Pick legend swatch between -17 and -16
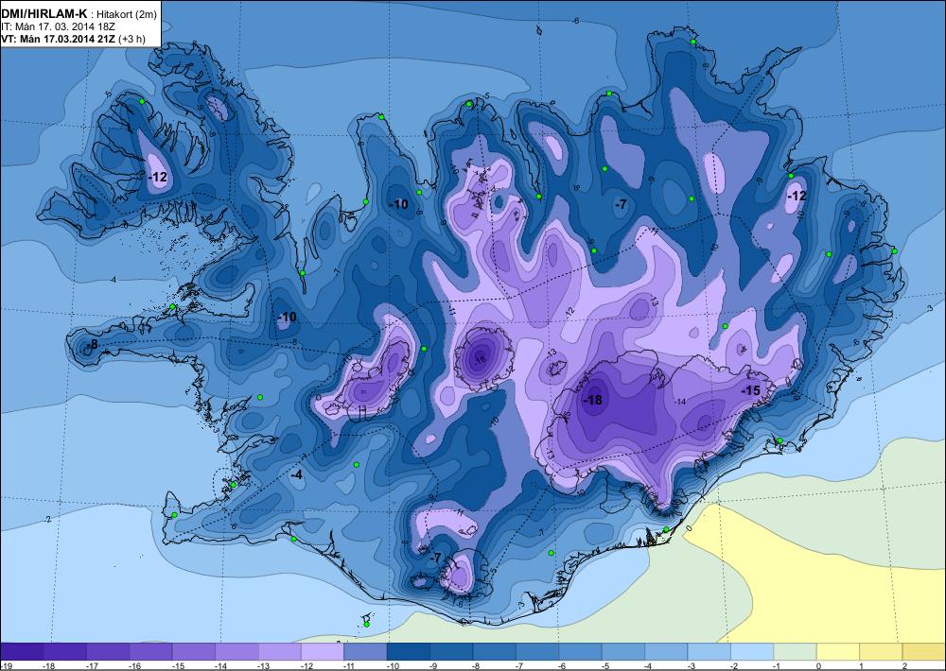The width and height of the screenshot is (946, 671). (108, 651)
